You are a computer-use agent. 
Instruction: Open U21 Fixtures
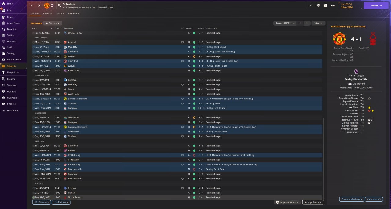coord(41,202)
